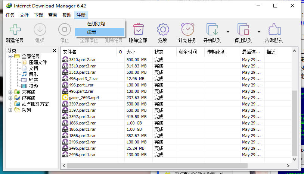Sort by the 状态 column header
The image size is (304, 174).
tap(164, 52)
